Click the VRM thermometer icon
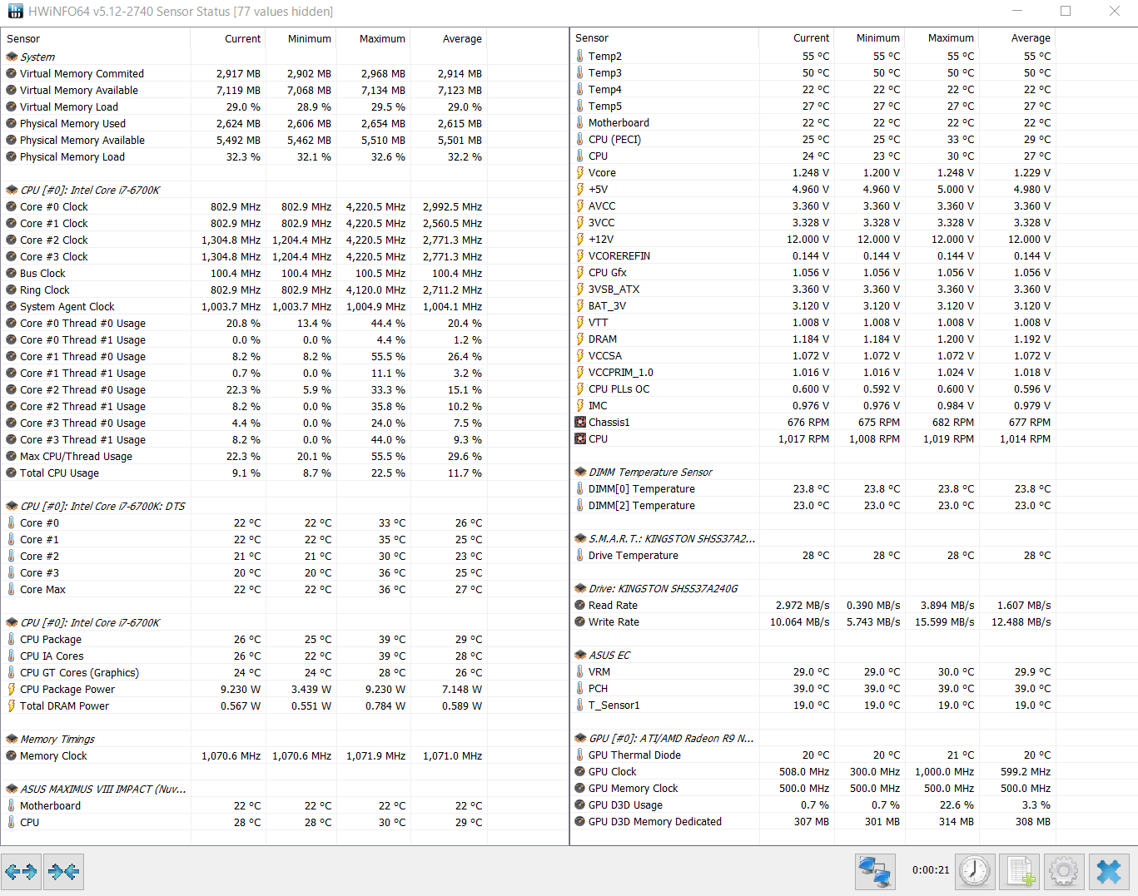This screenshot has width=1138, height=896. pos(580,671)
